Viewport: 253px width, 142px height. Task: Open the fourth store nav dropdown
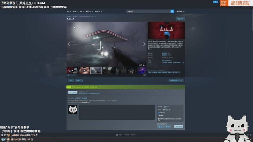coord(89,11)
